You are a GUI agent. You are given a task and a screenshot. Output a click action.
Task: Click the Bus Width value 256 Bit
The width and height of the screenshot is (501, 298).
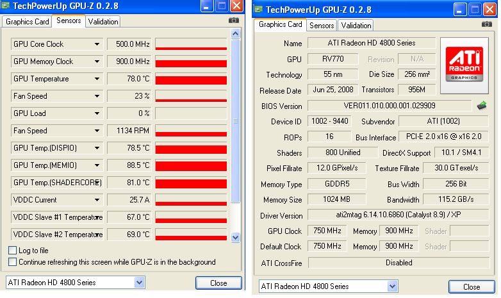point(456,184)
